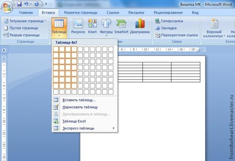Insert a Рисунок from file
This screenshot has height=161, width=235.
pos(78,26)
